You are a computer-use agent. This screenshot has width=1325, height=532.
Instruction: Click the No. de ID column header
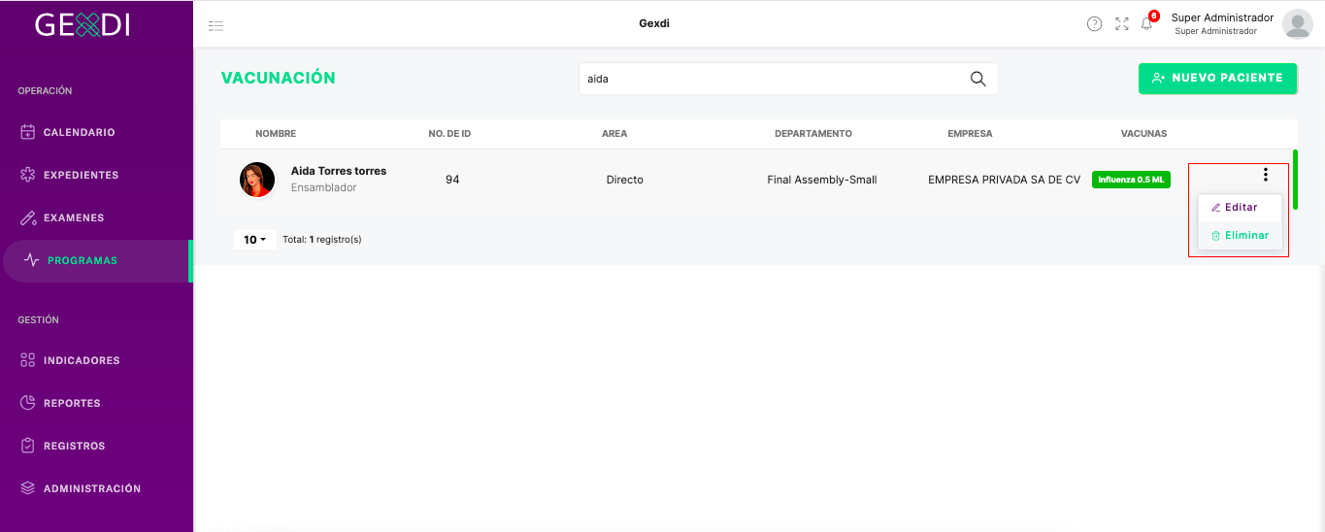[449, 134]
